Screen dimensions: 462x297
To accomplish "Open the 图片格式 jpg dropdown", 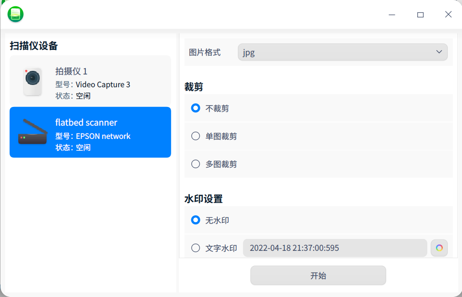I will click(343, 52).
